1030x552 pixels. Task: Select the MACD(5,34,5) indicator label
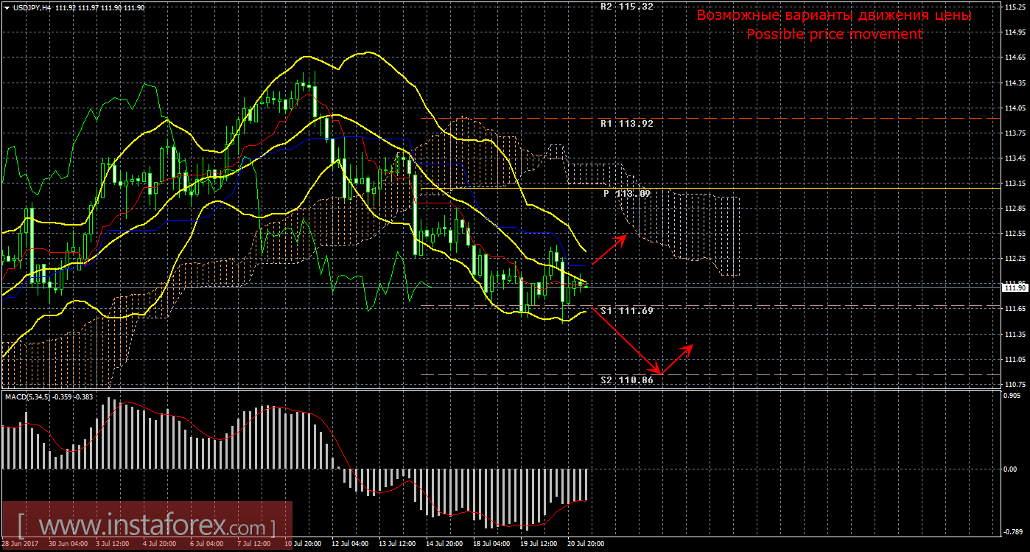tap(29, 397)
